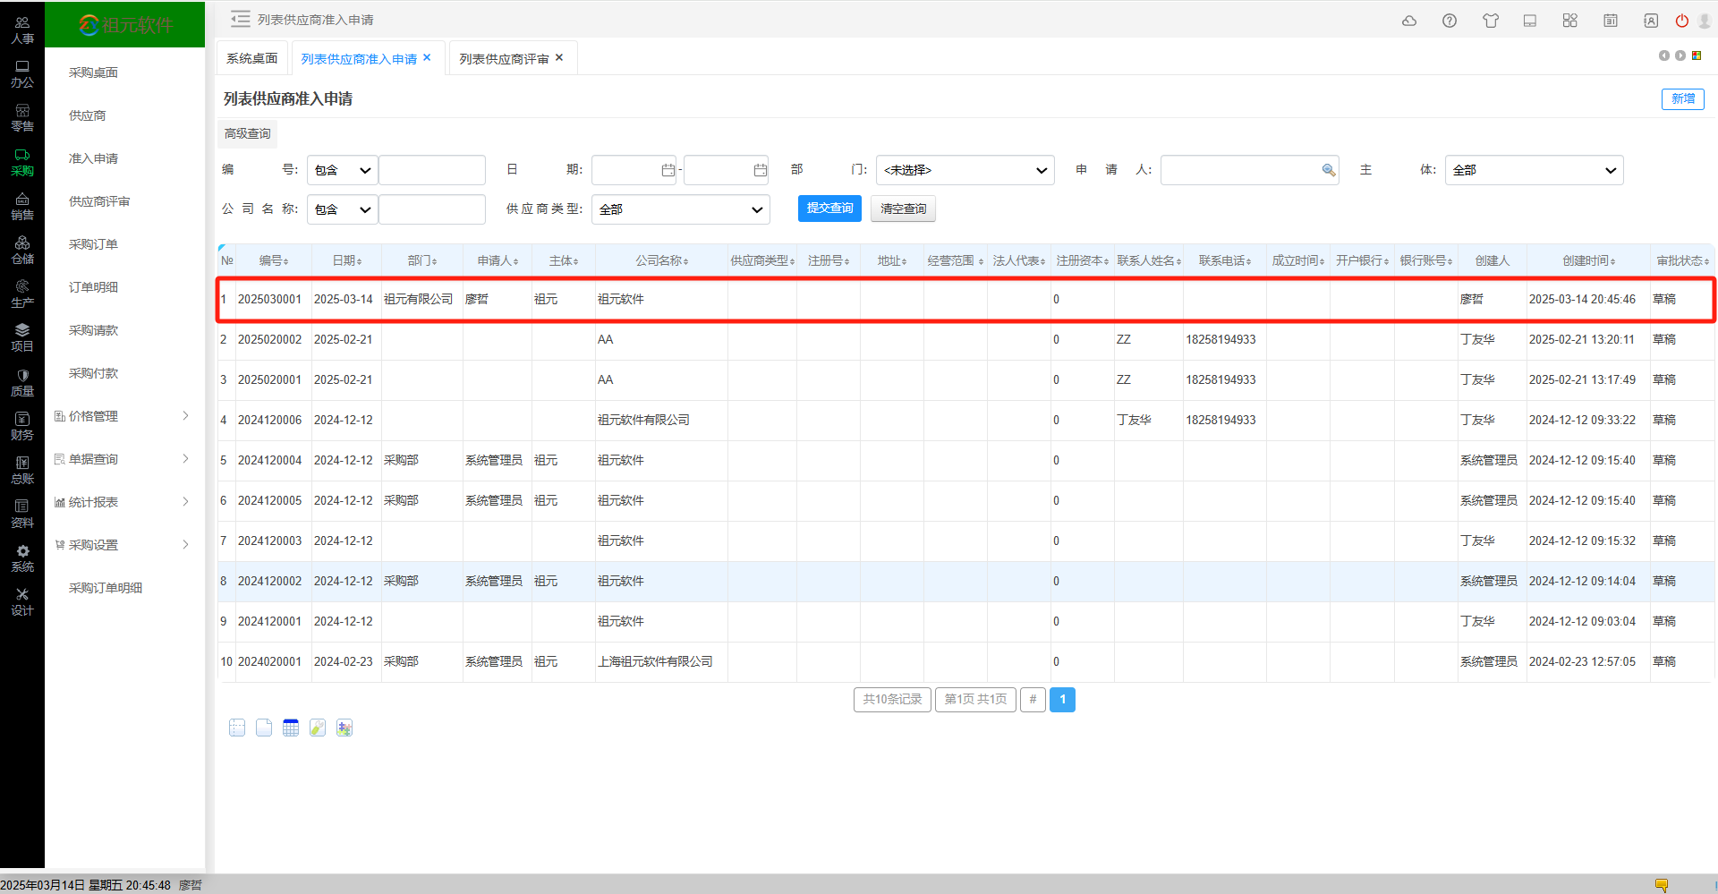Click the # page jump button
Image resolution: width=1718 pixels, height=894 pixels.
[1033, 700]
